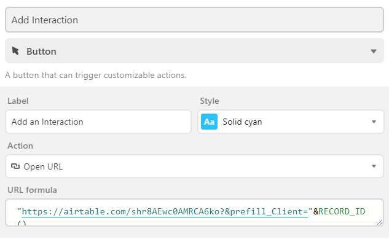Click the Action dropdown arrow

[374, 166]
